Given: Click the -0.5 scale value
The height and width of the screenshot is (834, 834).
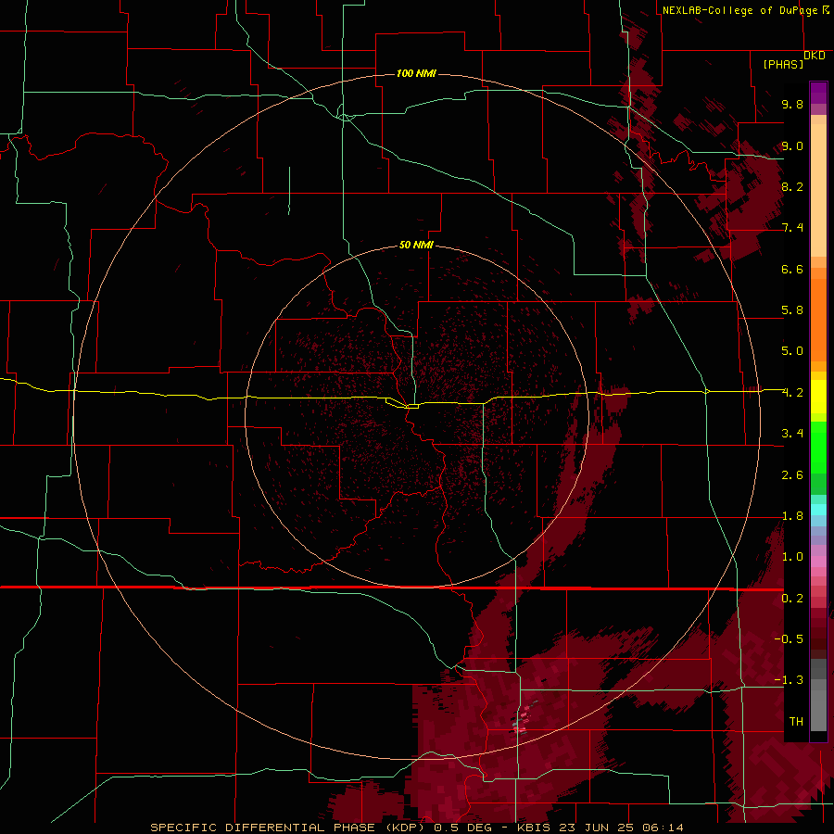Looking at the screenshot, I should (x=789, y=639).
